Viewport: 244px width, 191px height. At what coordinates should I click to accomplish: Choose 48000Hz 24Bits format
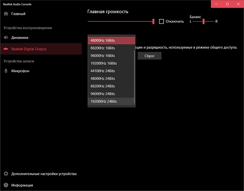coord(111,78)
